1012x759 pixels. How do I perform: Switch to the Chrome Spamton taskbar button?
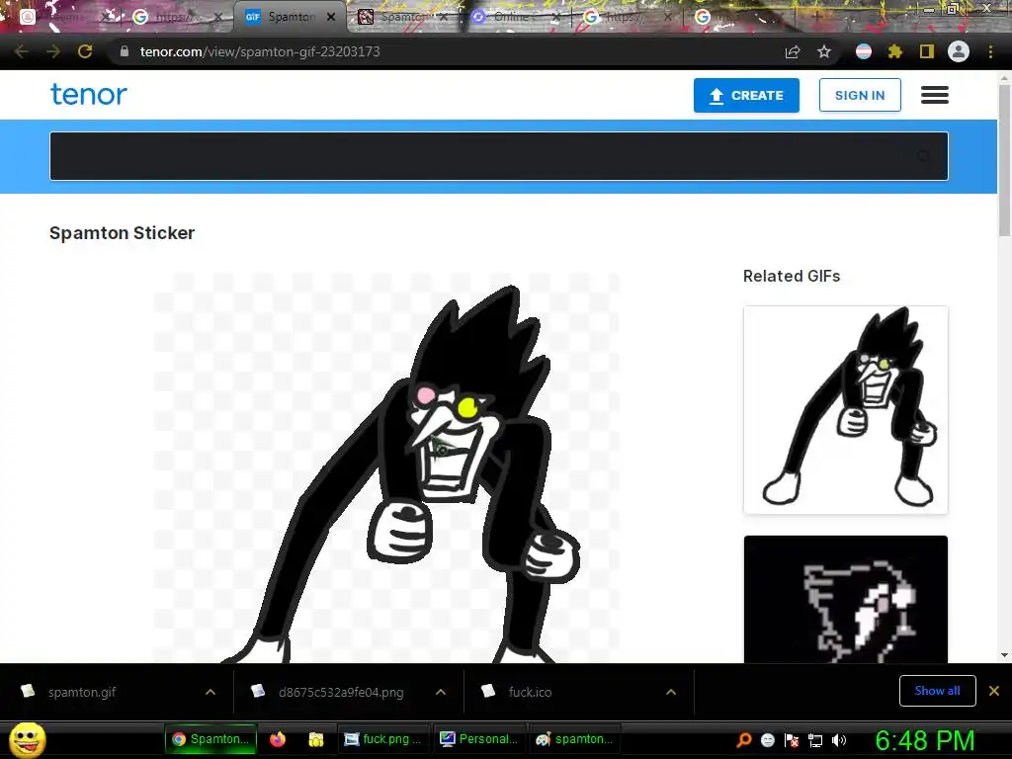(211, 739)
